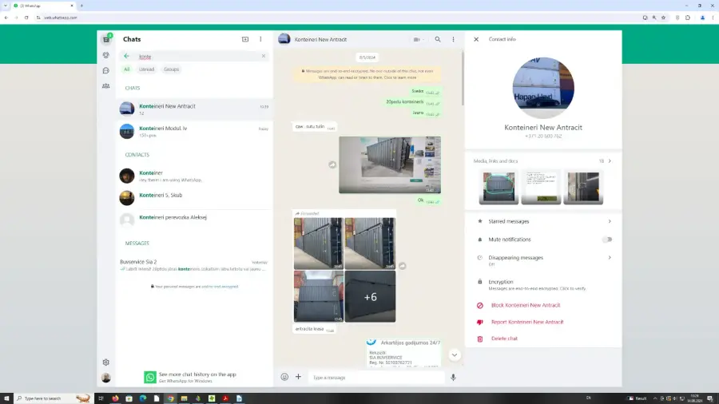Open the Communities sidebar icon
719x404 pixels.
click(x=106, y=86)
